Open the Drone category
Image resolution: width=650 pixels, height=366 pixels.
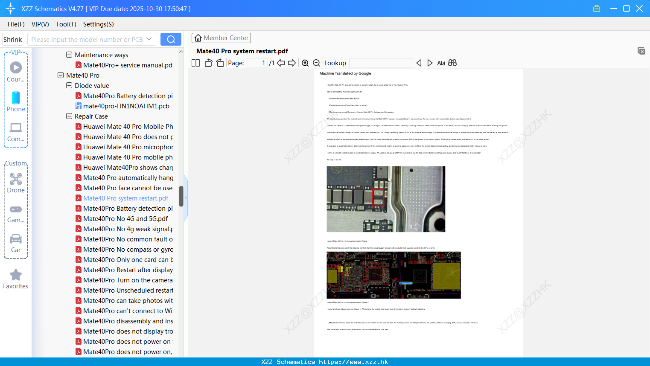(x=16, y=183)
